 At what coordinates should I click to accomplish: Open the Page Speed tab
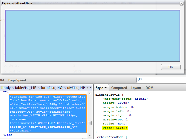click(17, 80)
